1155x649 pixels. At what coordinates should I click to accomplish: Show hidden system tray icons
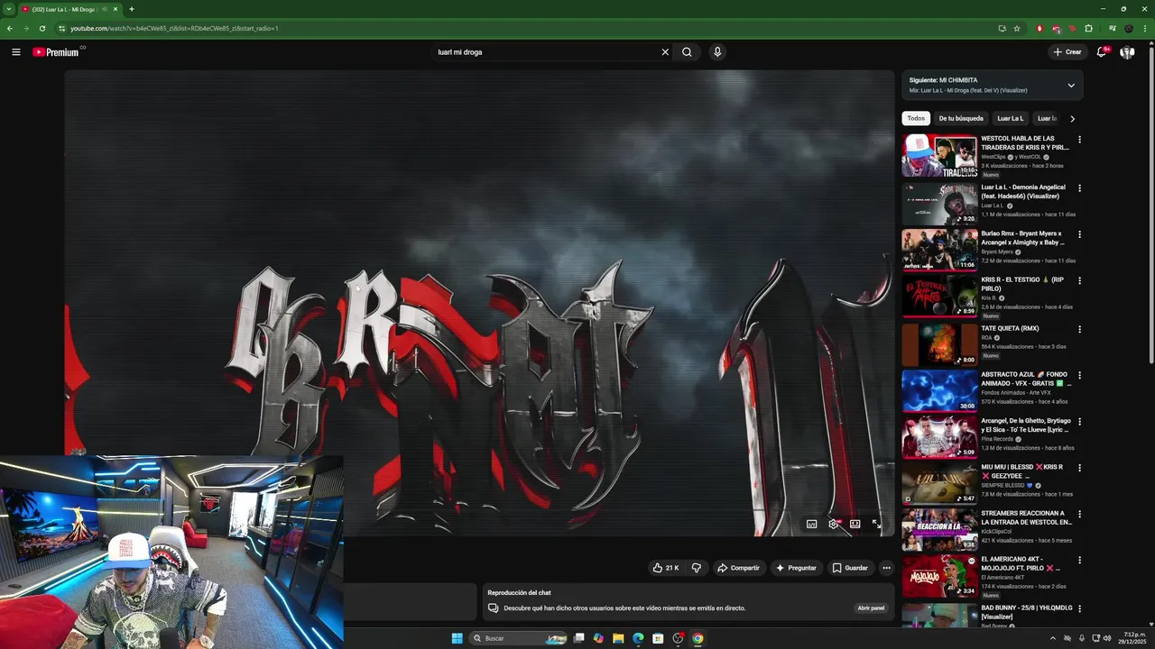1052,638
